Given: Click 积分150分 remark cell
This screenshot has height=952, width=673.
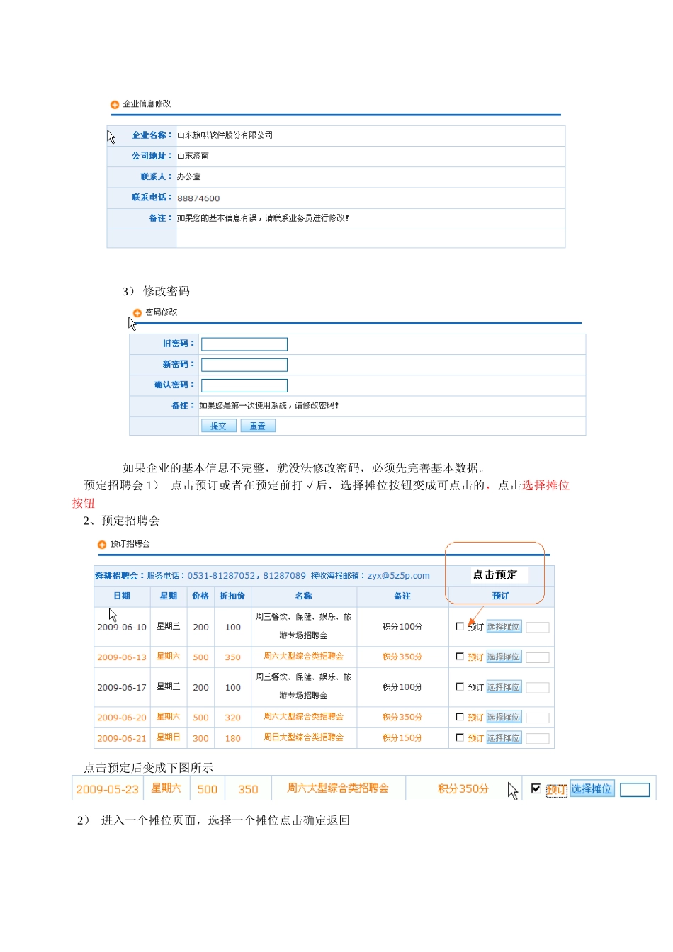Looking at the screenshot, I should pos(402,739).
